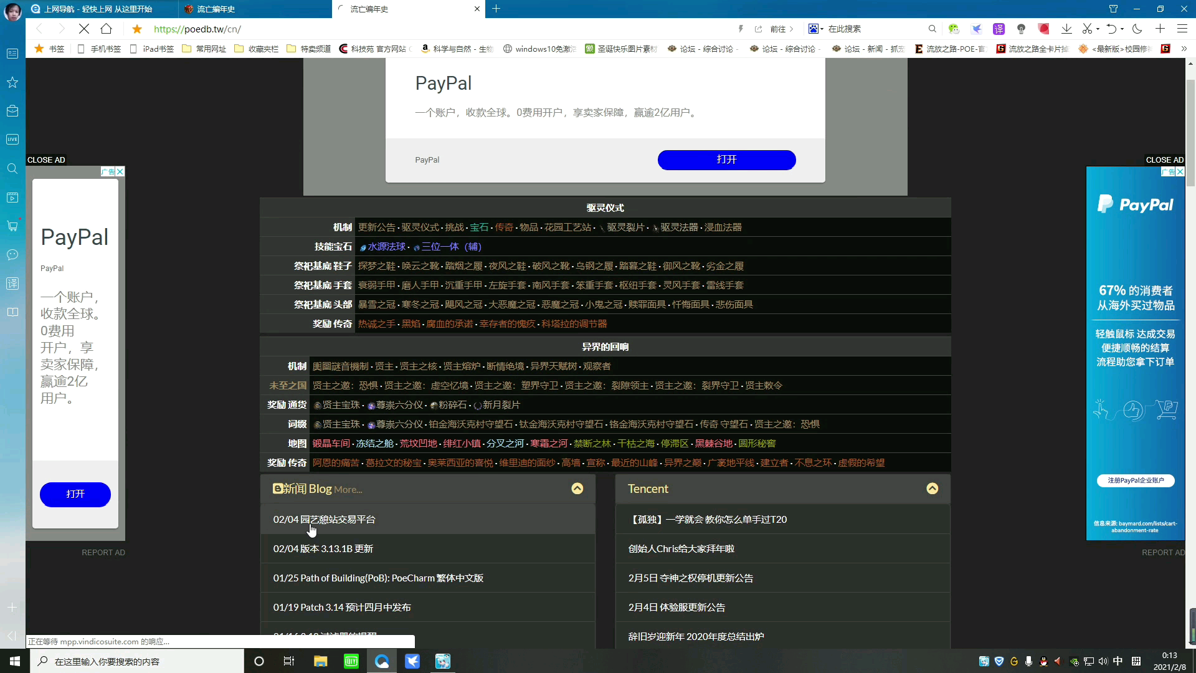Collapse the Tencent panel
The height and width of the screenshot is (673, 1196).
pyautogui.click(x=933, y=489)
